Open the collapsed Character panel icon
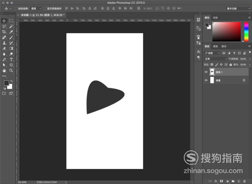This screenshot has width=252, height=184. 198,52
